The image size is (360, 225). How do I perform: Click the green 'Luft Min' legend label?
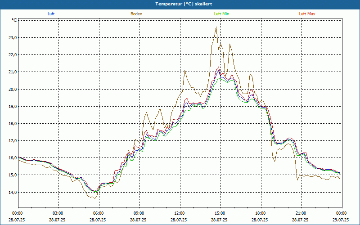221,14
